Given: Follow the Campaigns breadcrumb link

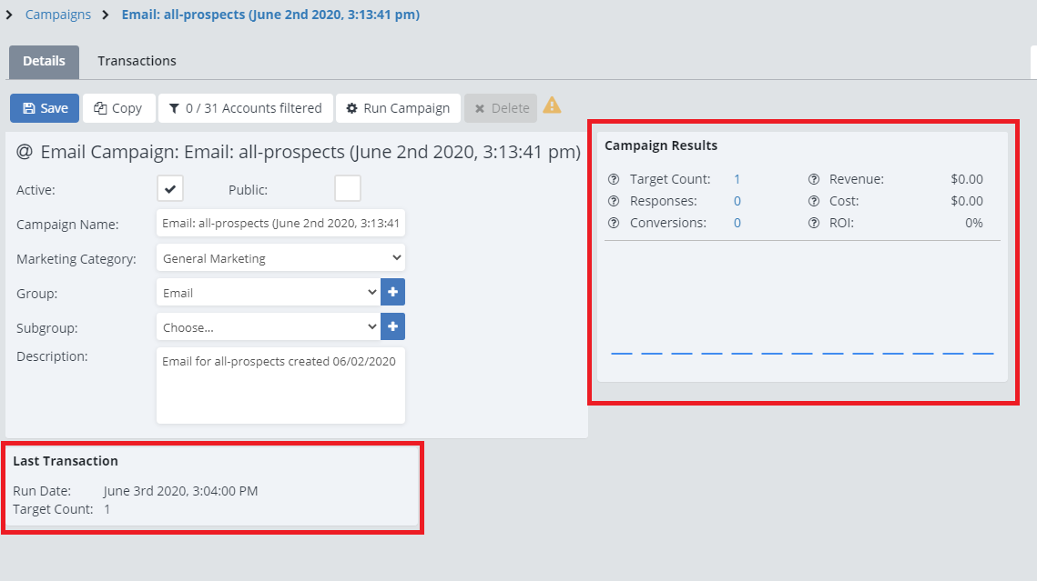Looking at the screenshot, I should point(58,15).
